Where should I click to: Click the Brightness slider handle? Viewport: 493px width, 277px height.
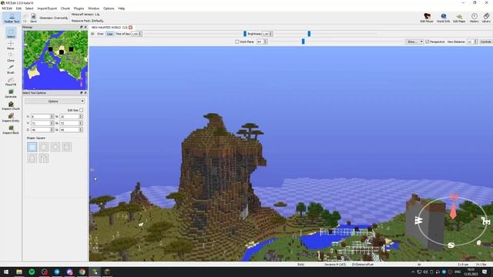(309, 34)
